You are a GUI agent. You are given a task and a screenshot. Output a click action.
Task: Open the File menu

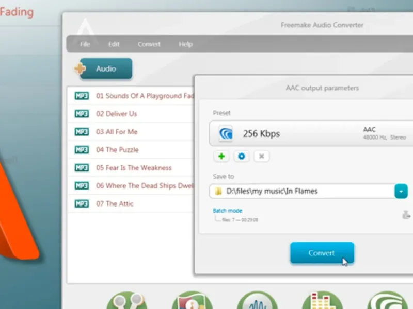(85, 44)
